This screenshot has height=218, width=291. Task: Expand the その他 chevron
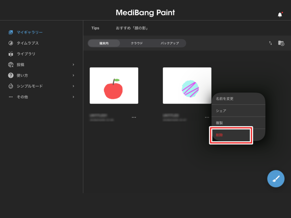(x=73, y=97)
